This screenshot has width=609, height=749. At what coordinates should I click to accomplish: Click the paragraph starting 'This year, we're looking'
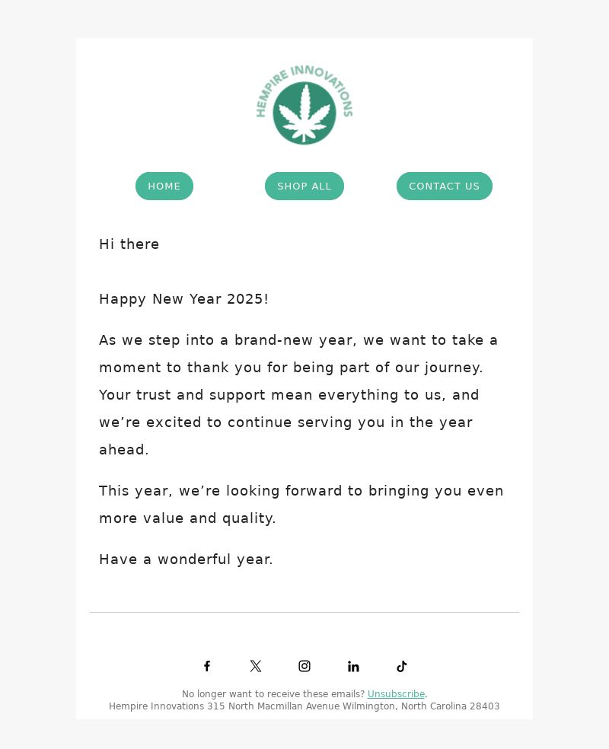click(x=301, y=505)
